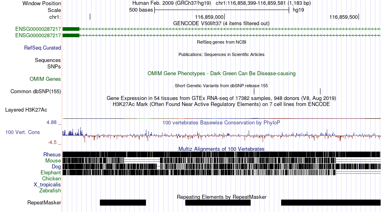Click the SNPs track label
Screen dimensions: 381x212
54,67
